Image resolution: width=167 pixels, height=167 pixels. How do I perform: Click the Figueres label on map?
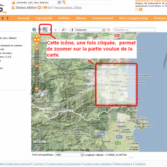(x=121, y=126)
